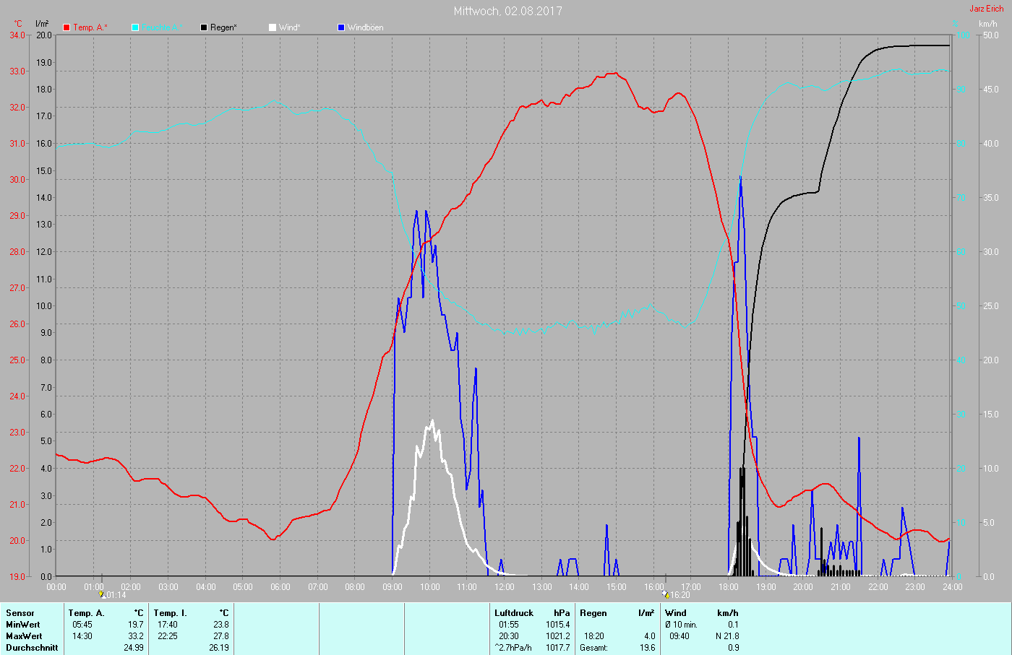The width and height of the screenshot is (1012, 655).
Task: Click the rain total value '19.6'
Action: (x=648, y=648)
